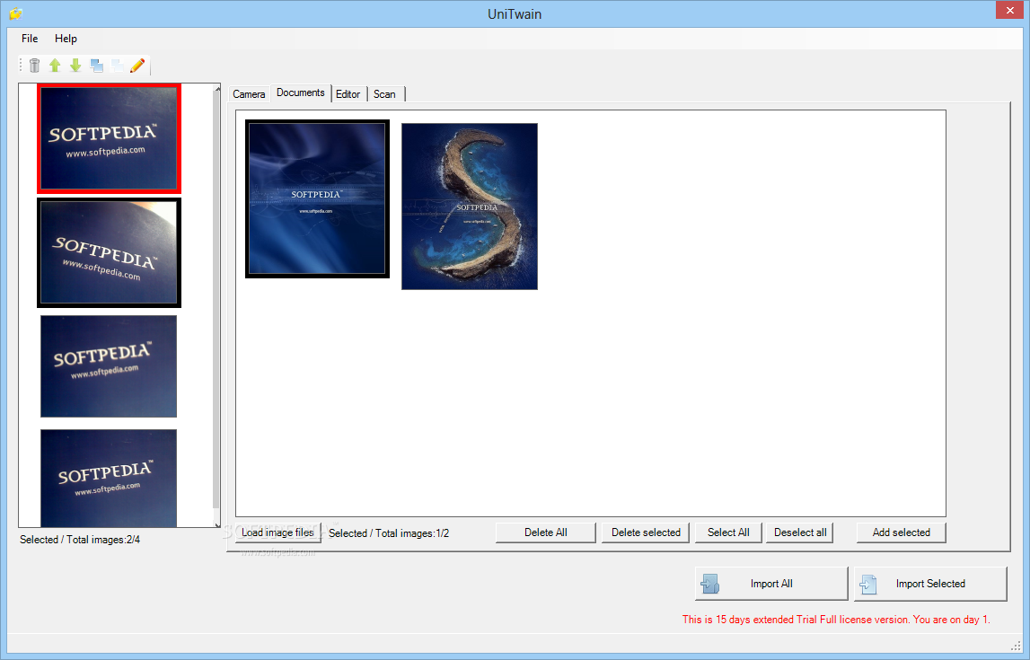This screenshot has height=660, width=1030.
Task: Click the green move down arrow
Action: [x=75, y=65]
